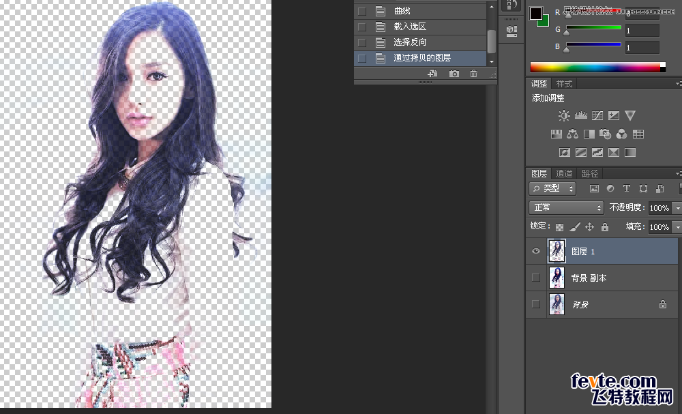Add a Brightness/Contrast adjustment
682x414 pixels.
[564, 116]
